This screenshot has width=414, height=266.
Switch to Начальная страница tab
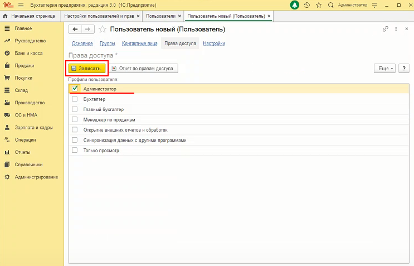(30, 16)
